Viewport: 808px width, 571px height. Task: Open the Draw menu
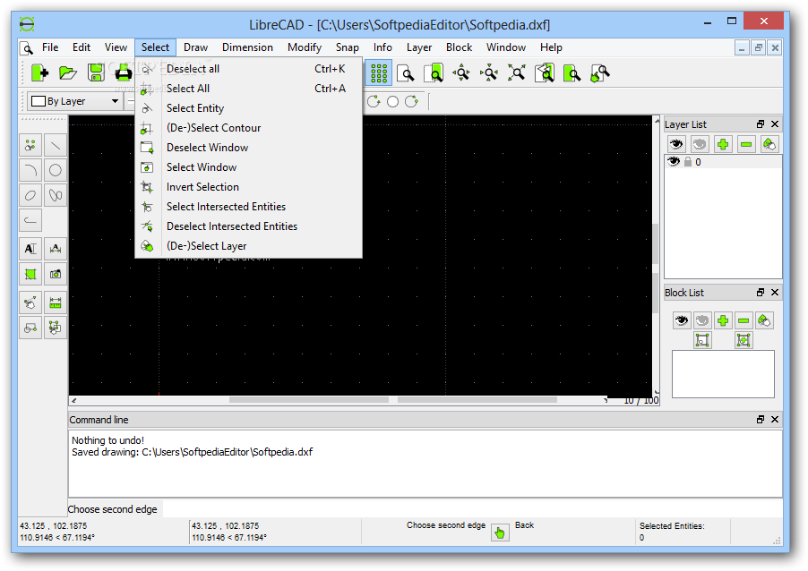pyautogui.click(x=195, y=47)
